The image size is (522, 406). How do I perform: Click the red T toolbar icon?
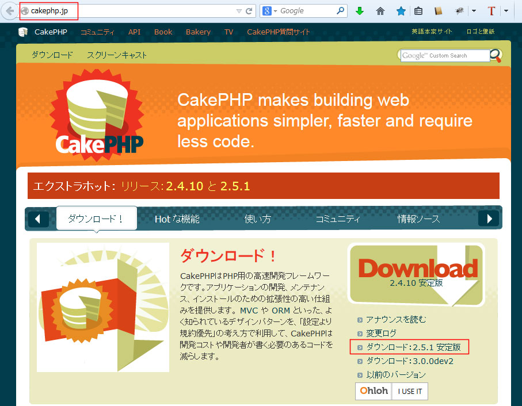click(x=491, y=11)
